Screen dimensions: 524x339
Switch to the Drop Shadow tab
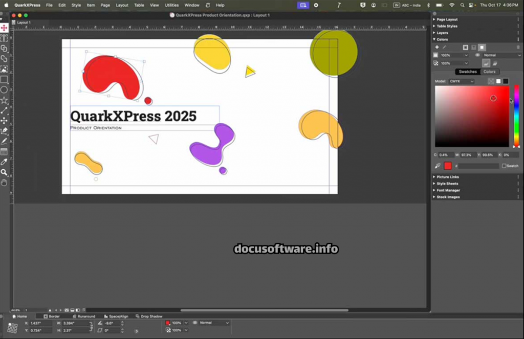point(151,317)
